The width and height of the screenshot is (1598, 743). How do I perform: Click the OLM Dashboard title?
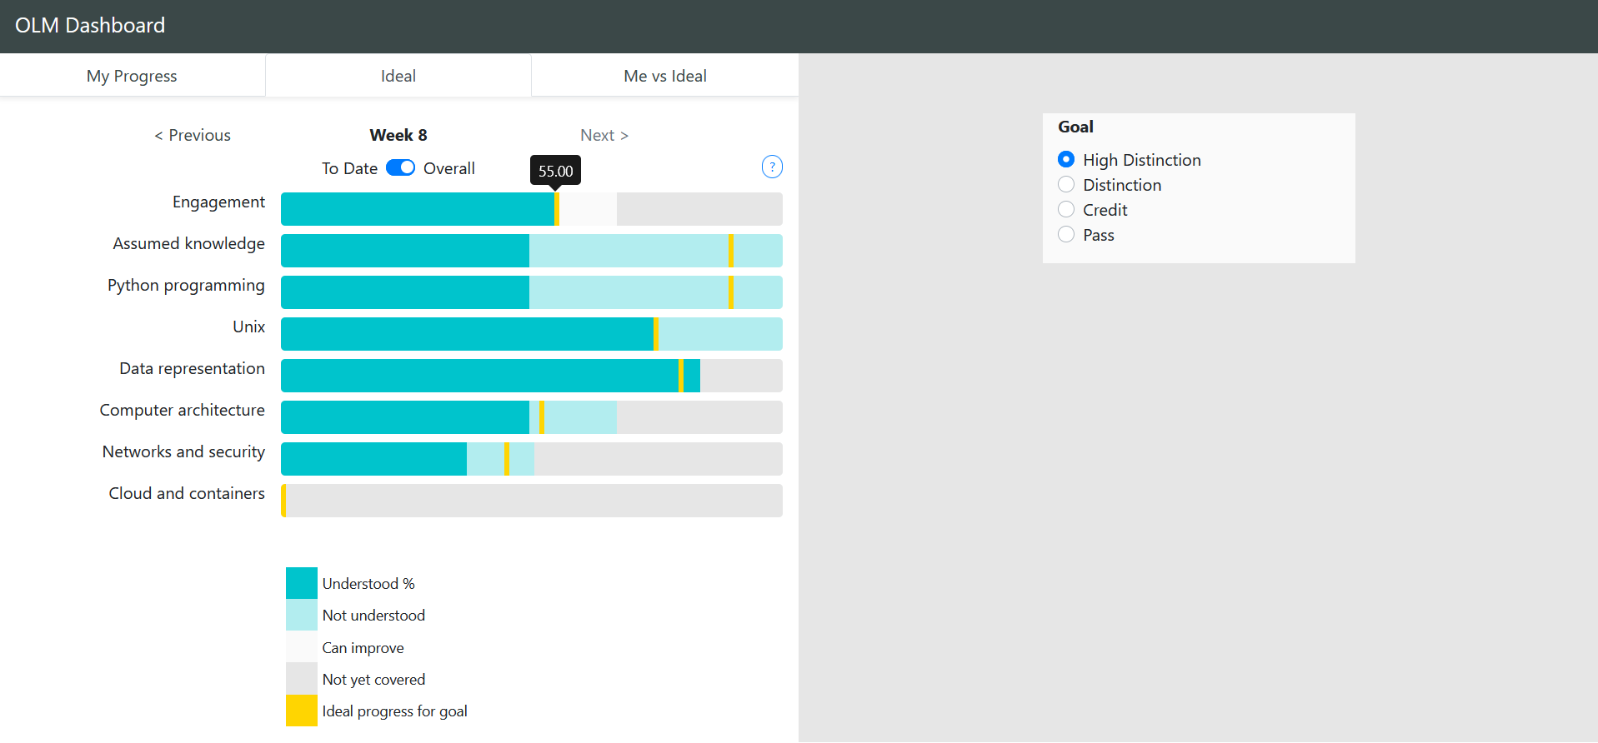(90, 26)
